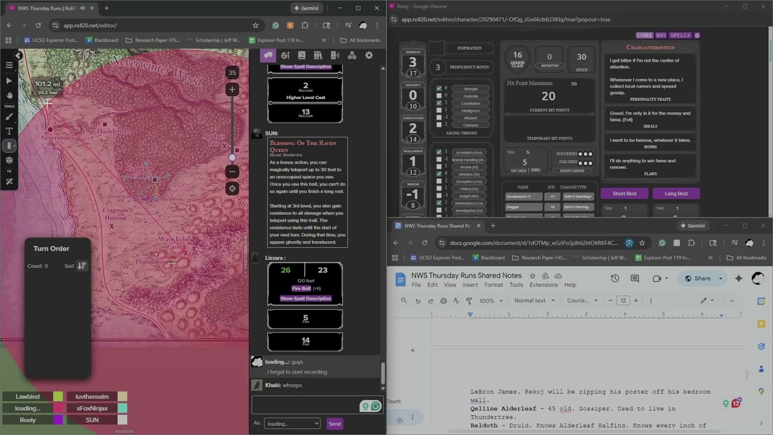The width and height of the screenshot is (773, 435).
Task: Click the chat message input box
Action: point(317,405)
